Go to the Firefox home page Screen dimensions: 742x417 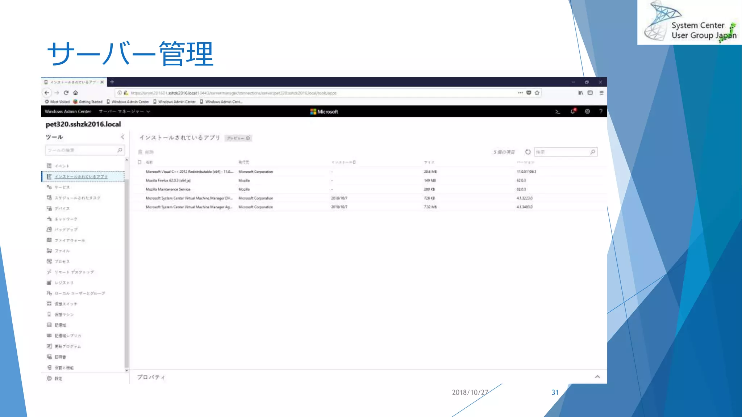coord(75,93)
